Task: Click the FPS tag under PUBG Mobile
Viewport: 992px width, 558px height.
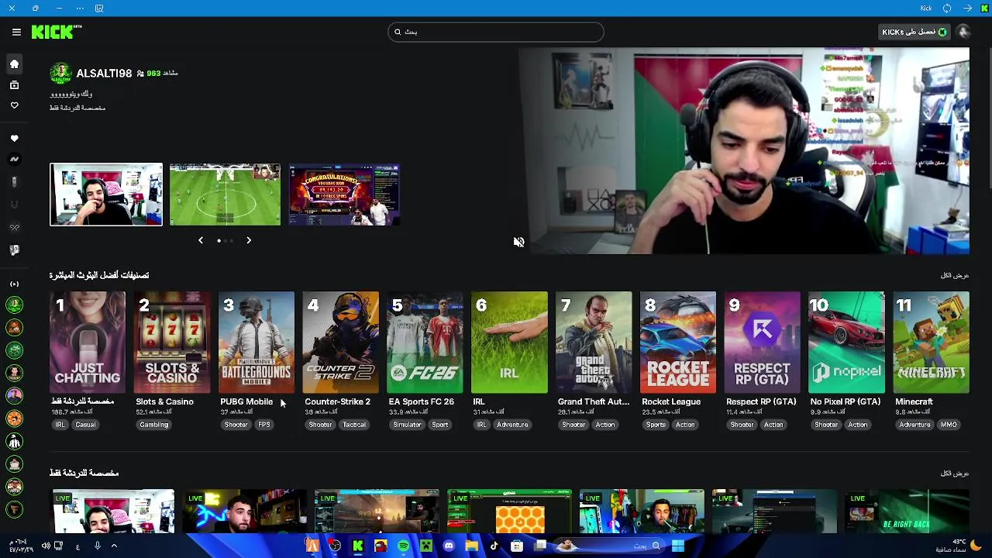Action: (264, 425)
